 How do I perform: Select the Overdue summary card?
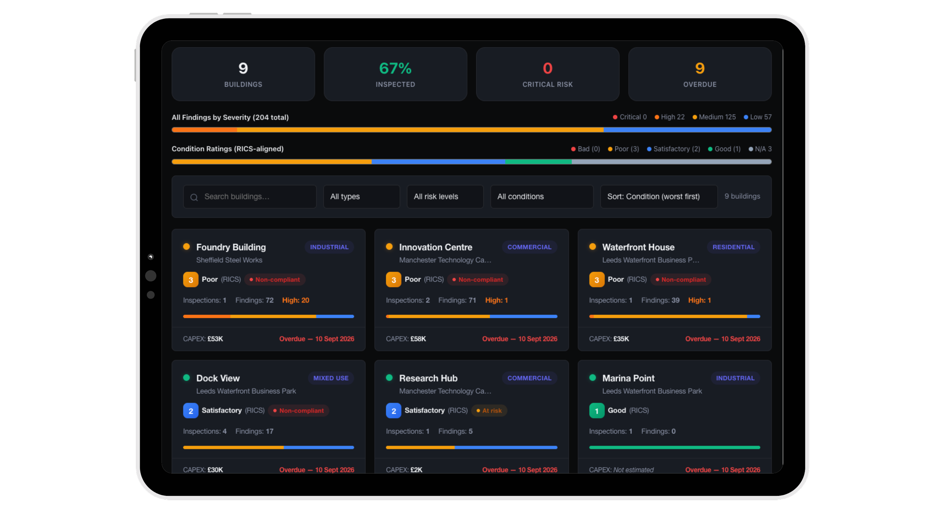(699, 74)
